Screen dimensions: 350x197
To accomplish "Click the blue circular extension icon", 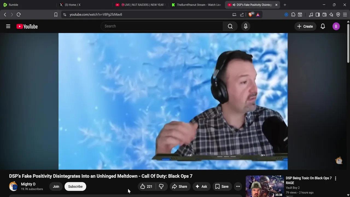I will [x=286, y=15].
